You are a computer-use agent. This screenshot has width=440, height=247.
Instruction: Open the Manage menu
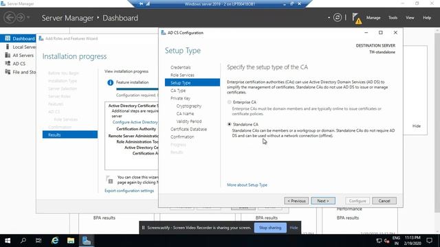[x=373, y=18]
